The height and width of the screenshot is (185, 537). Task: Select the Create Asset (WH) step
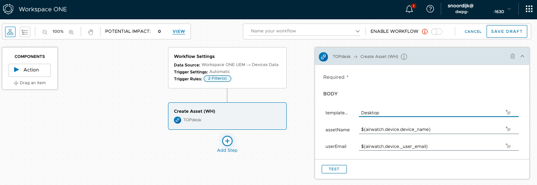(227, 116)
